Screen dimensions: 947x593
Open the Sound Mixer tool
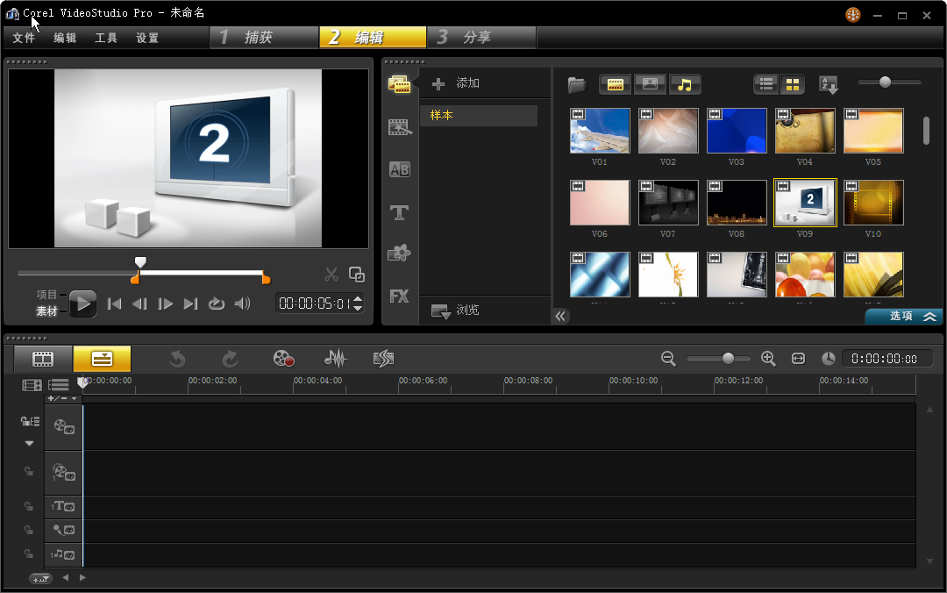click(335, 358)
